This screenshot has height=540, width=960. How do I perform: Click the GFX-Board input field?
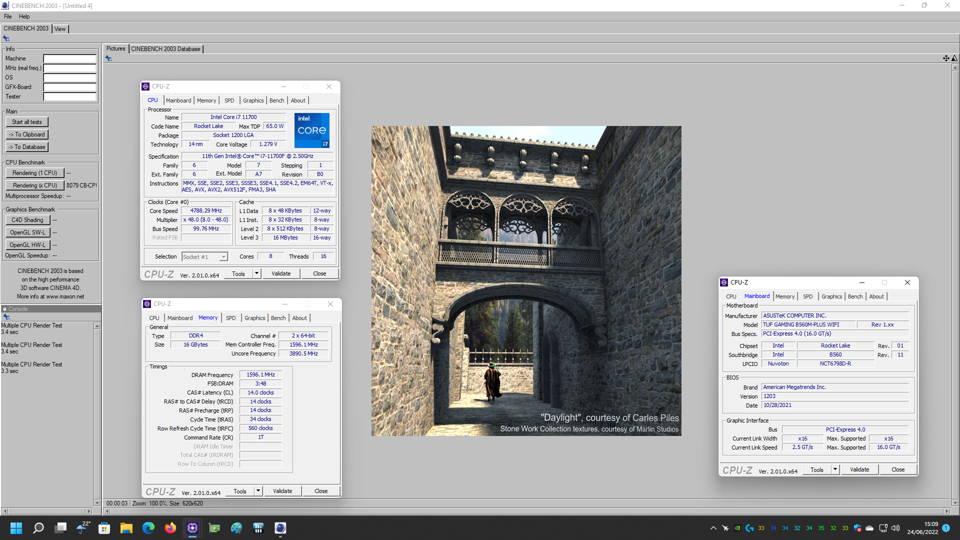69,87
